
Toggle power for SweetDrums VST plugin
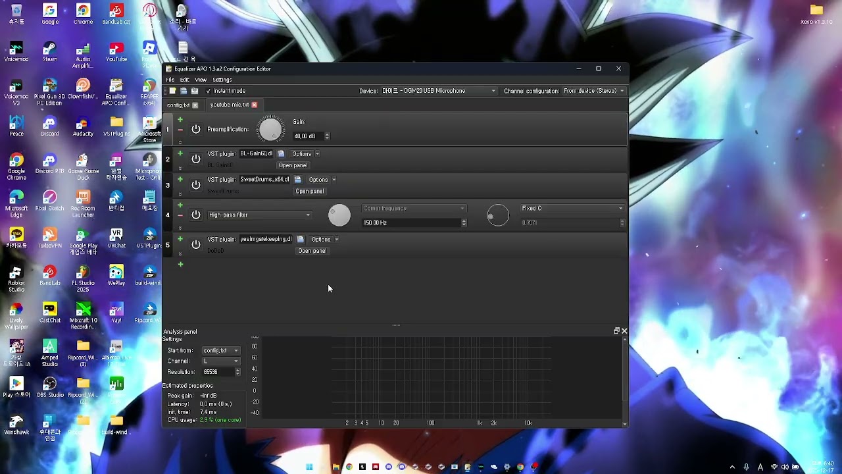click(x=196, y=185)
